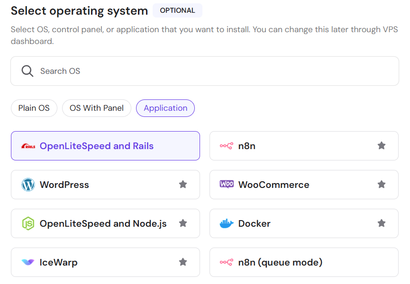410x284 pixels.
Task: Click the Rails logo icon
Action: pos(28,146)
